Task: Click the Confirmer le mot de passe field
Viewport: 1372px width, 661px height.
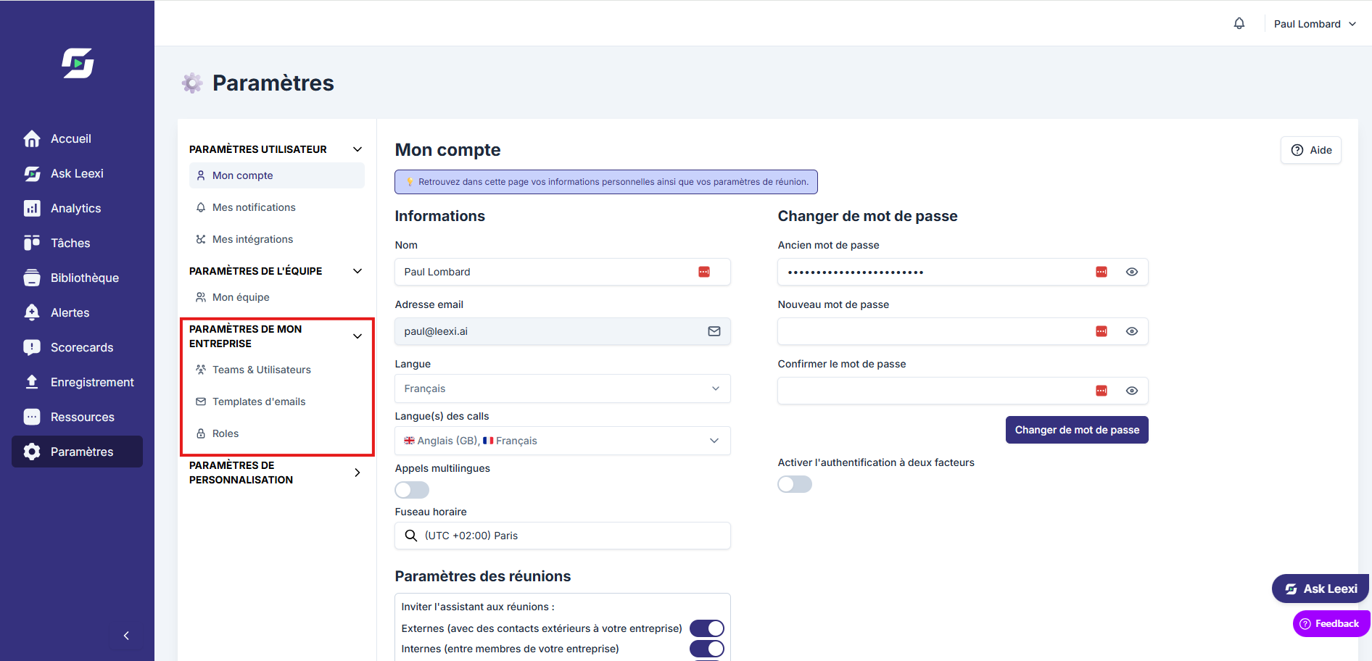Action: [x=963, y=391]
